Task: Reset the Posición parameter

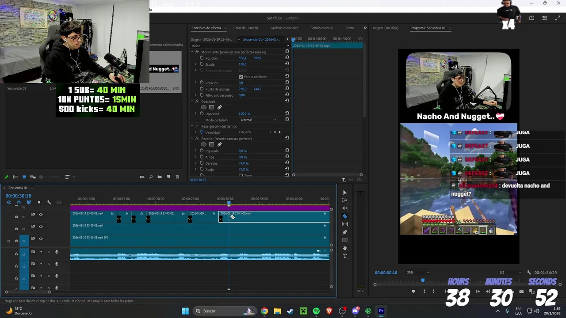Action: [x=287, y=58]
